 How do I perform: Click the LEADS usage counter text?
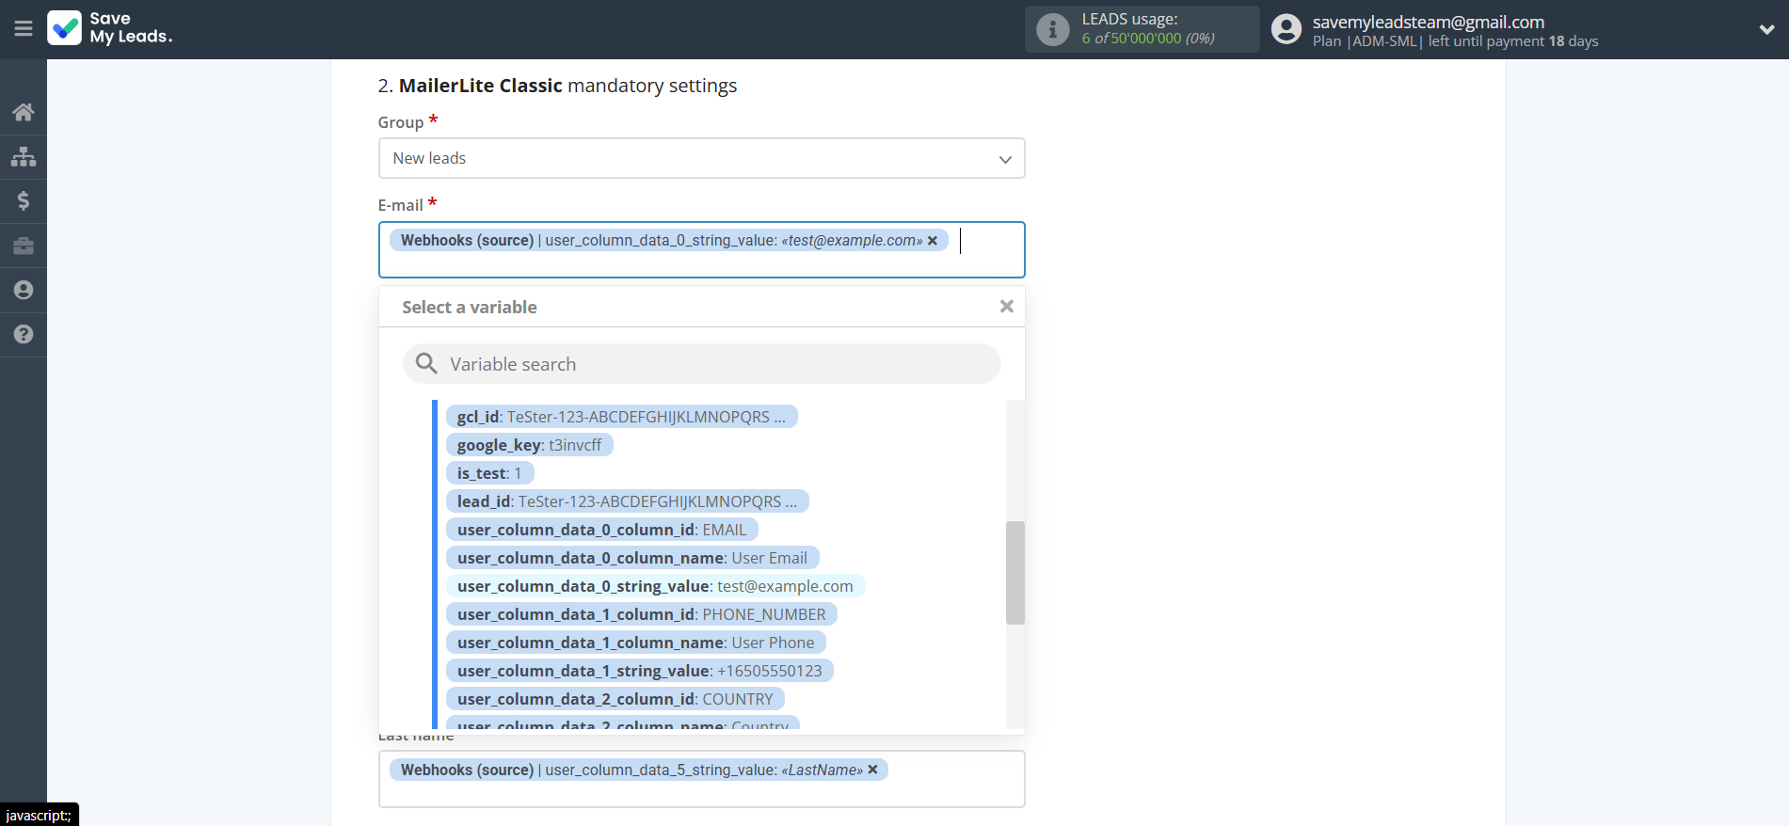click(x=1147, y=39)
